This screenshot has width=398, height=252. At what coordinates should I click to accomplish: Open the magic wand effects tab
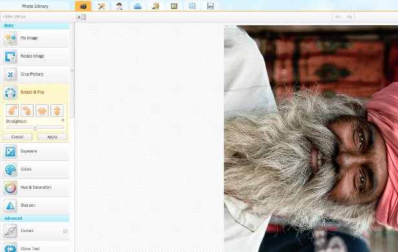101,6
